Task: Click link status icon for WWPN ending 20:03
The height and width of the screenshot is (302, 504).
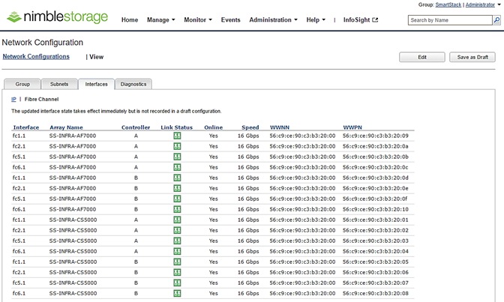Action: [177, 241]
